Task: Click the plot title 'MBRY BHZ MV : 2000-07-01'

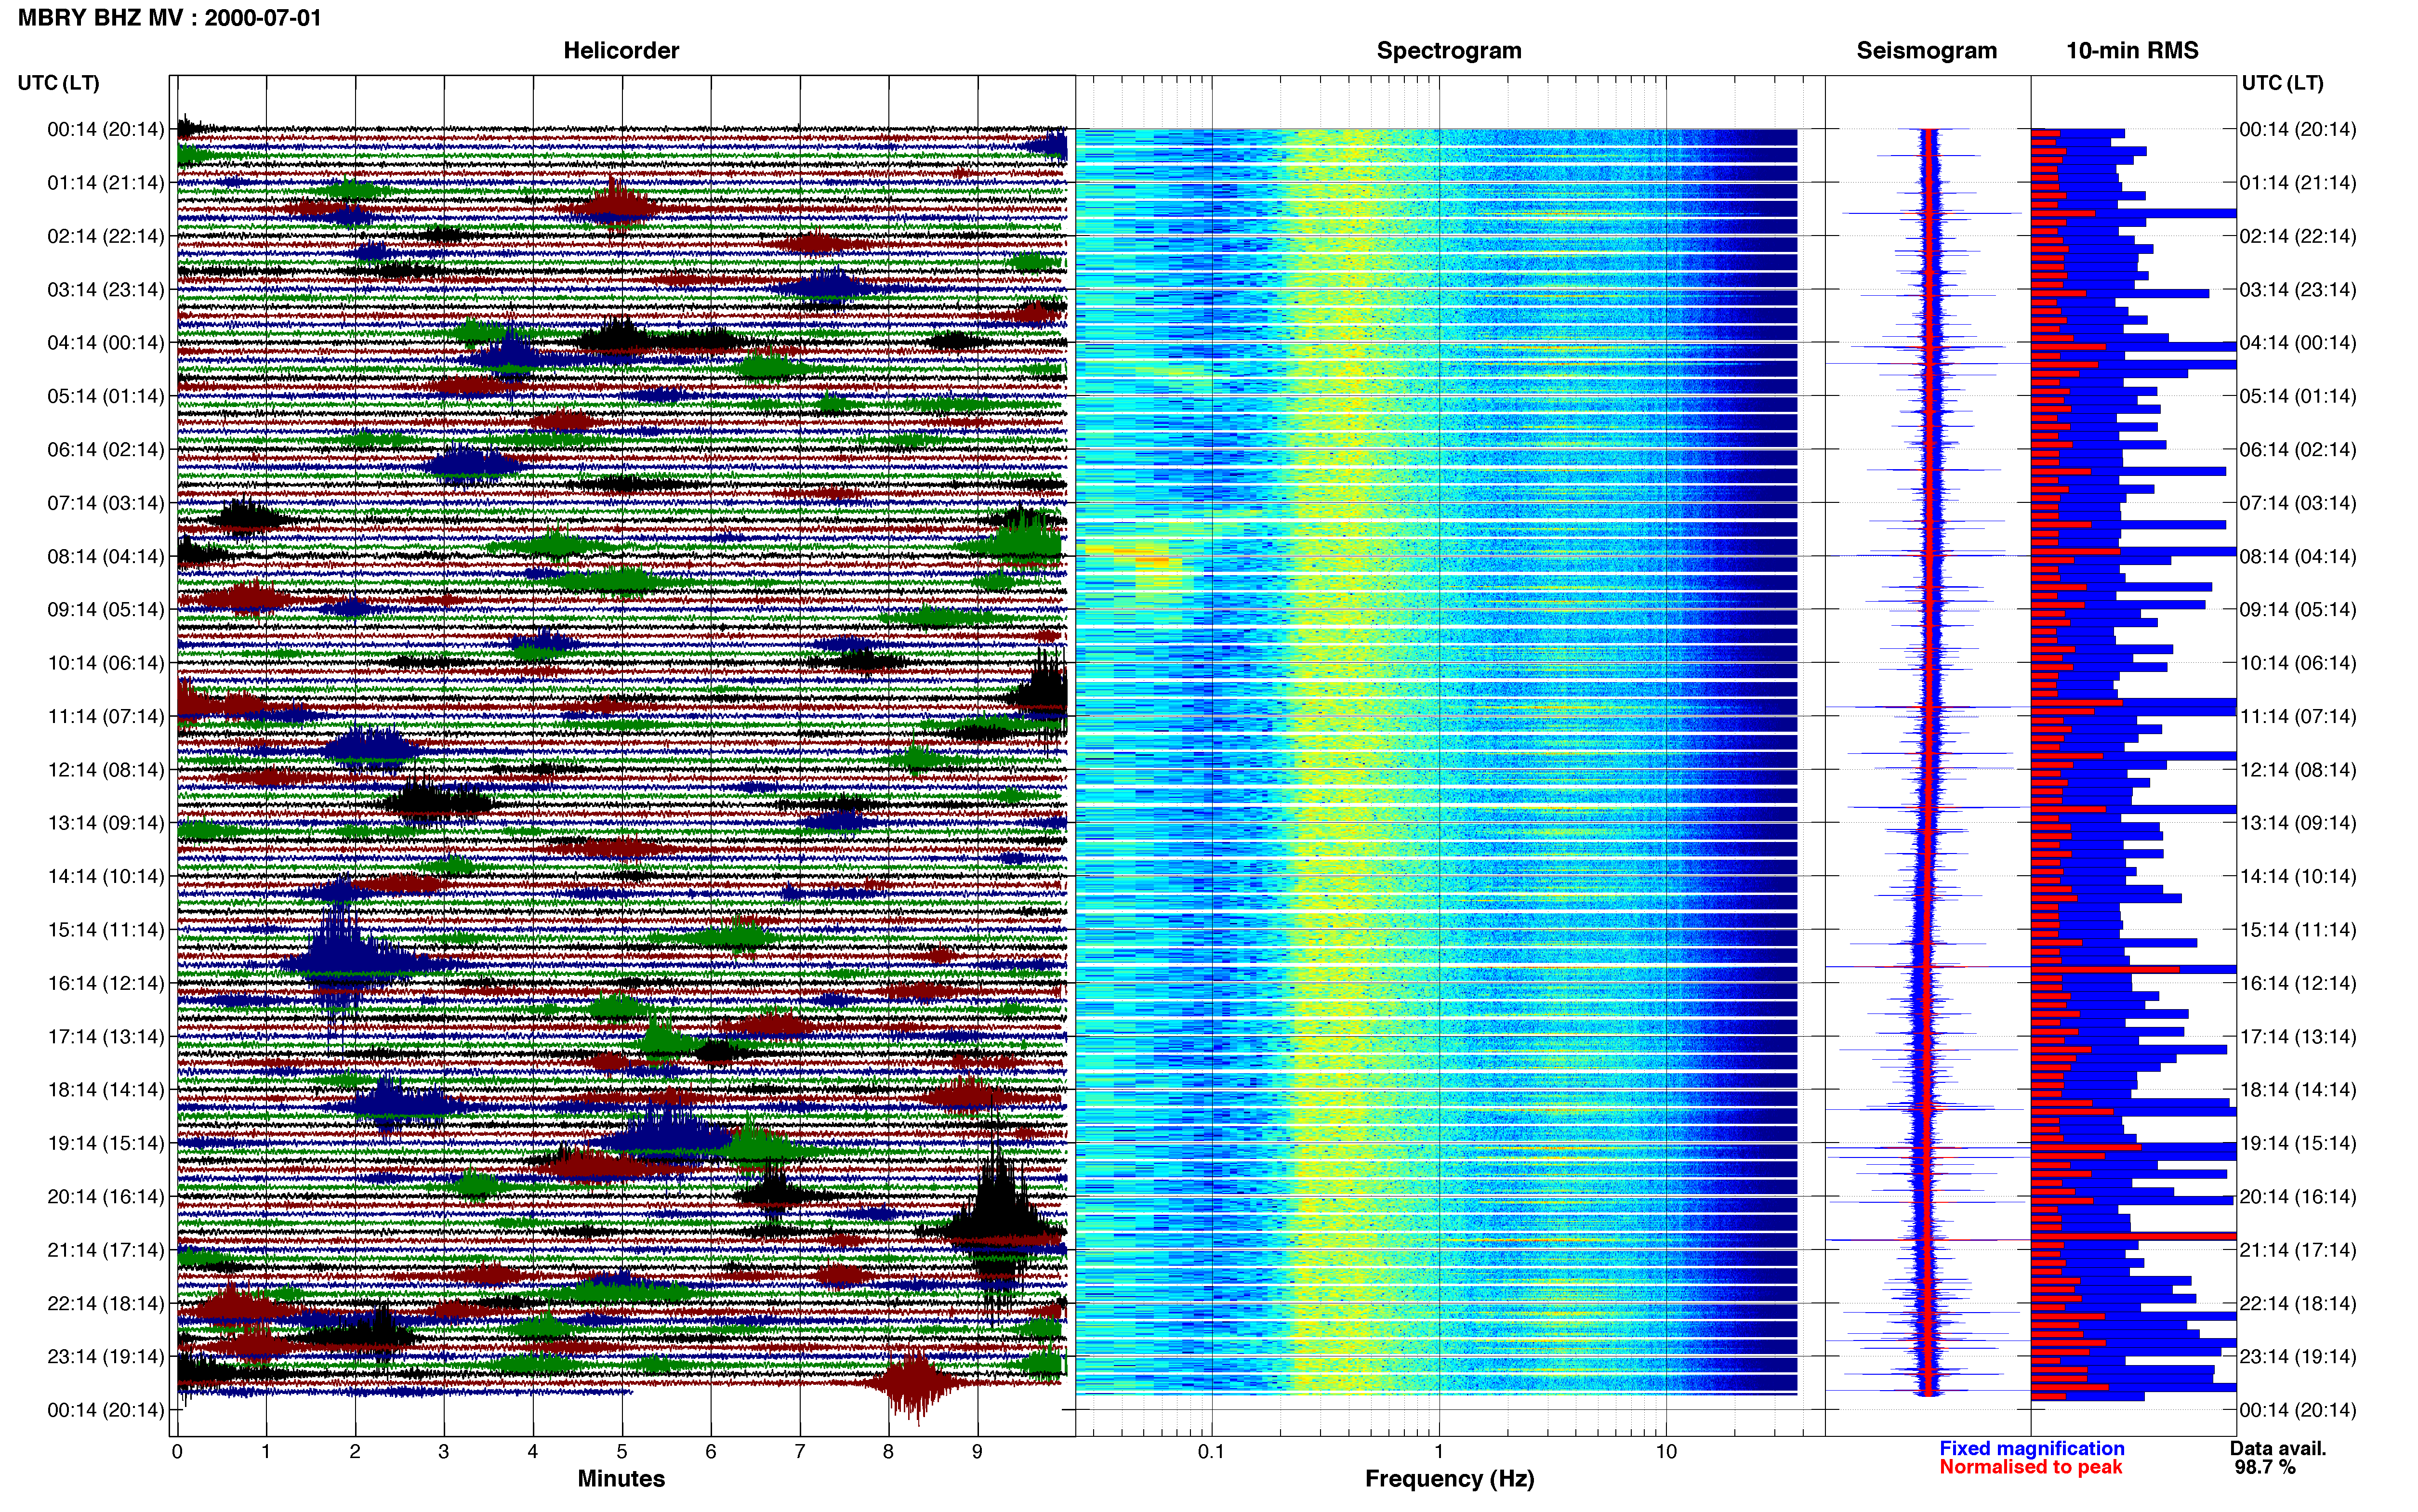Action: point(169,17)
